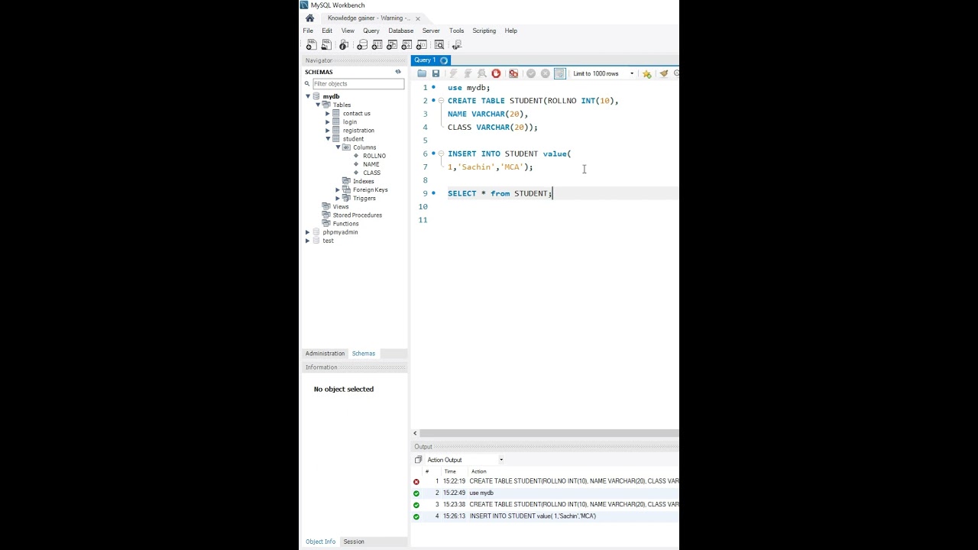Fold the INSERT statement on line 6
Image resolution: width=978 pixels, height=550 pixels.
(x=441, y=154)
